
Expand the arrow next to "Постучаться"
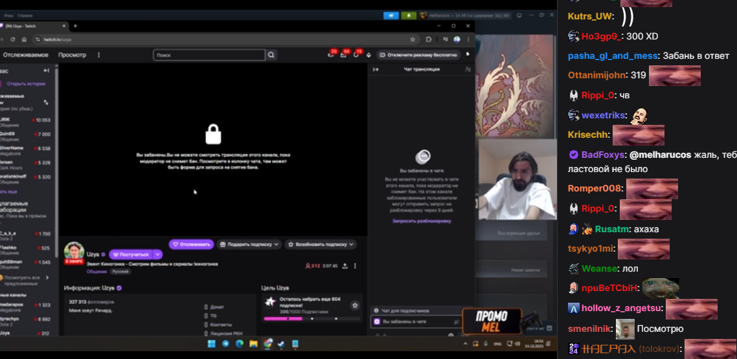point(158,254)
